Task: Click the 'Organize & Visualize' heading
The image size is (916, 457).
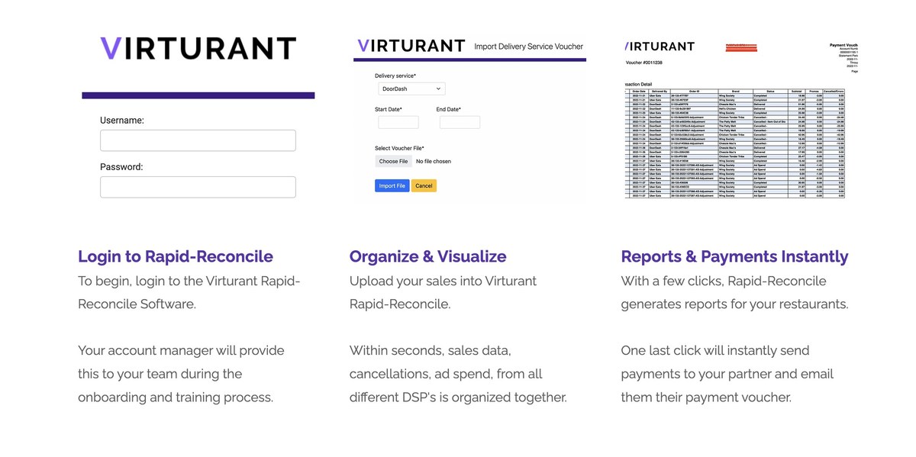Action: point(428,256)
